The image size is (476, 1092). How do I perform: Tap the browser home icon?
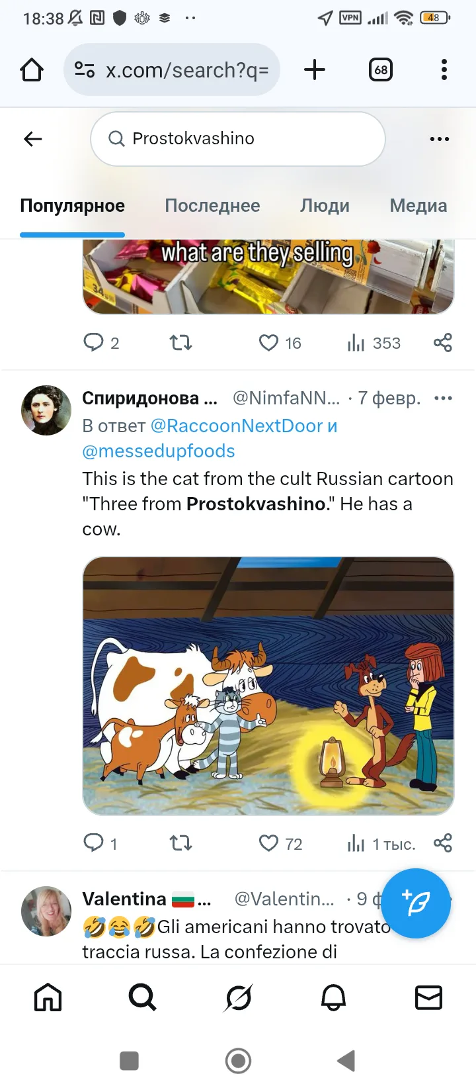[32, 69]
